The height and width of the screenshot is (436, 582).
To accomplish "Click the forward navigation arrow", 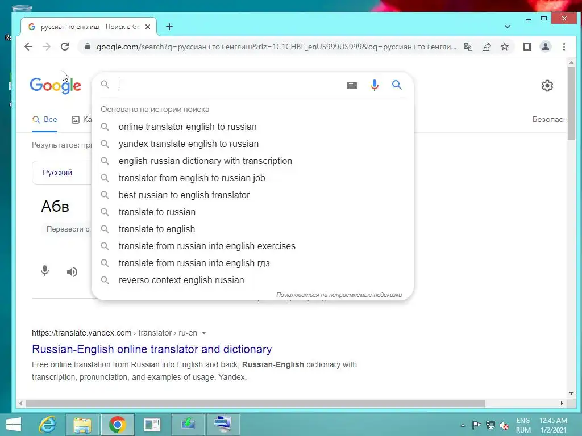I will [x=47, y=47].
